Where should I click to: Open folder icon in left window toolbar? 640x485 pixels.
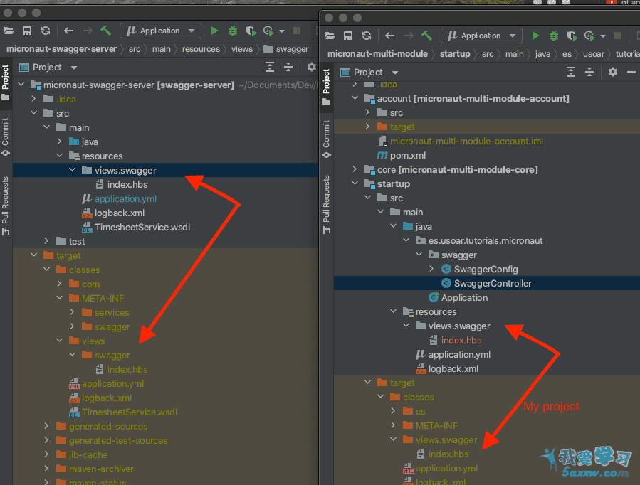click(9, 31)
